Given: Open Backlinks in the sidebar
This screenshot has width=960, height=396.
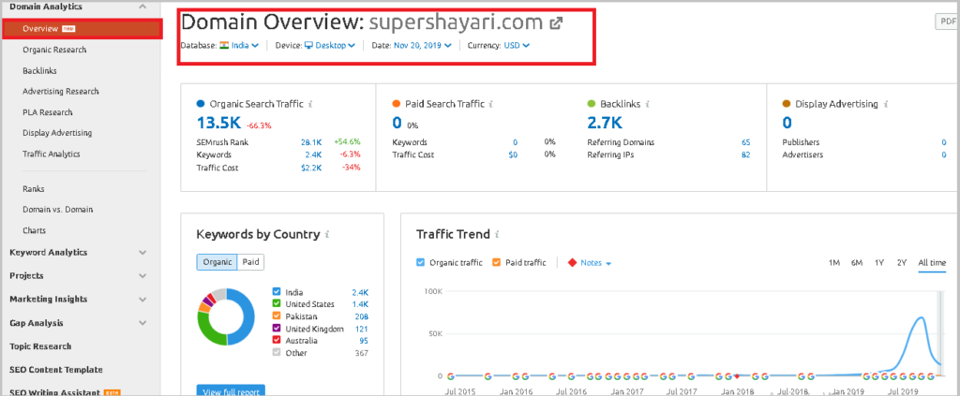Looking at the screenshot, I should 39,71.
